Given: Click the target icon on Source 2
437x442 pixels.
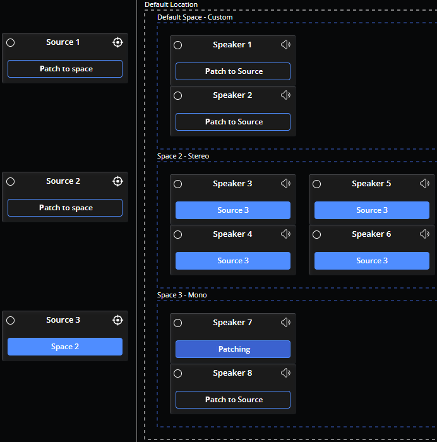Looking at the screenshot, I should click(117, 181).
